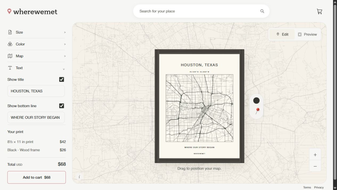The image size is (337, 190).
Task: Switch to Preview mode tab
Action: click(307, 34)
